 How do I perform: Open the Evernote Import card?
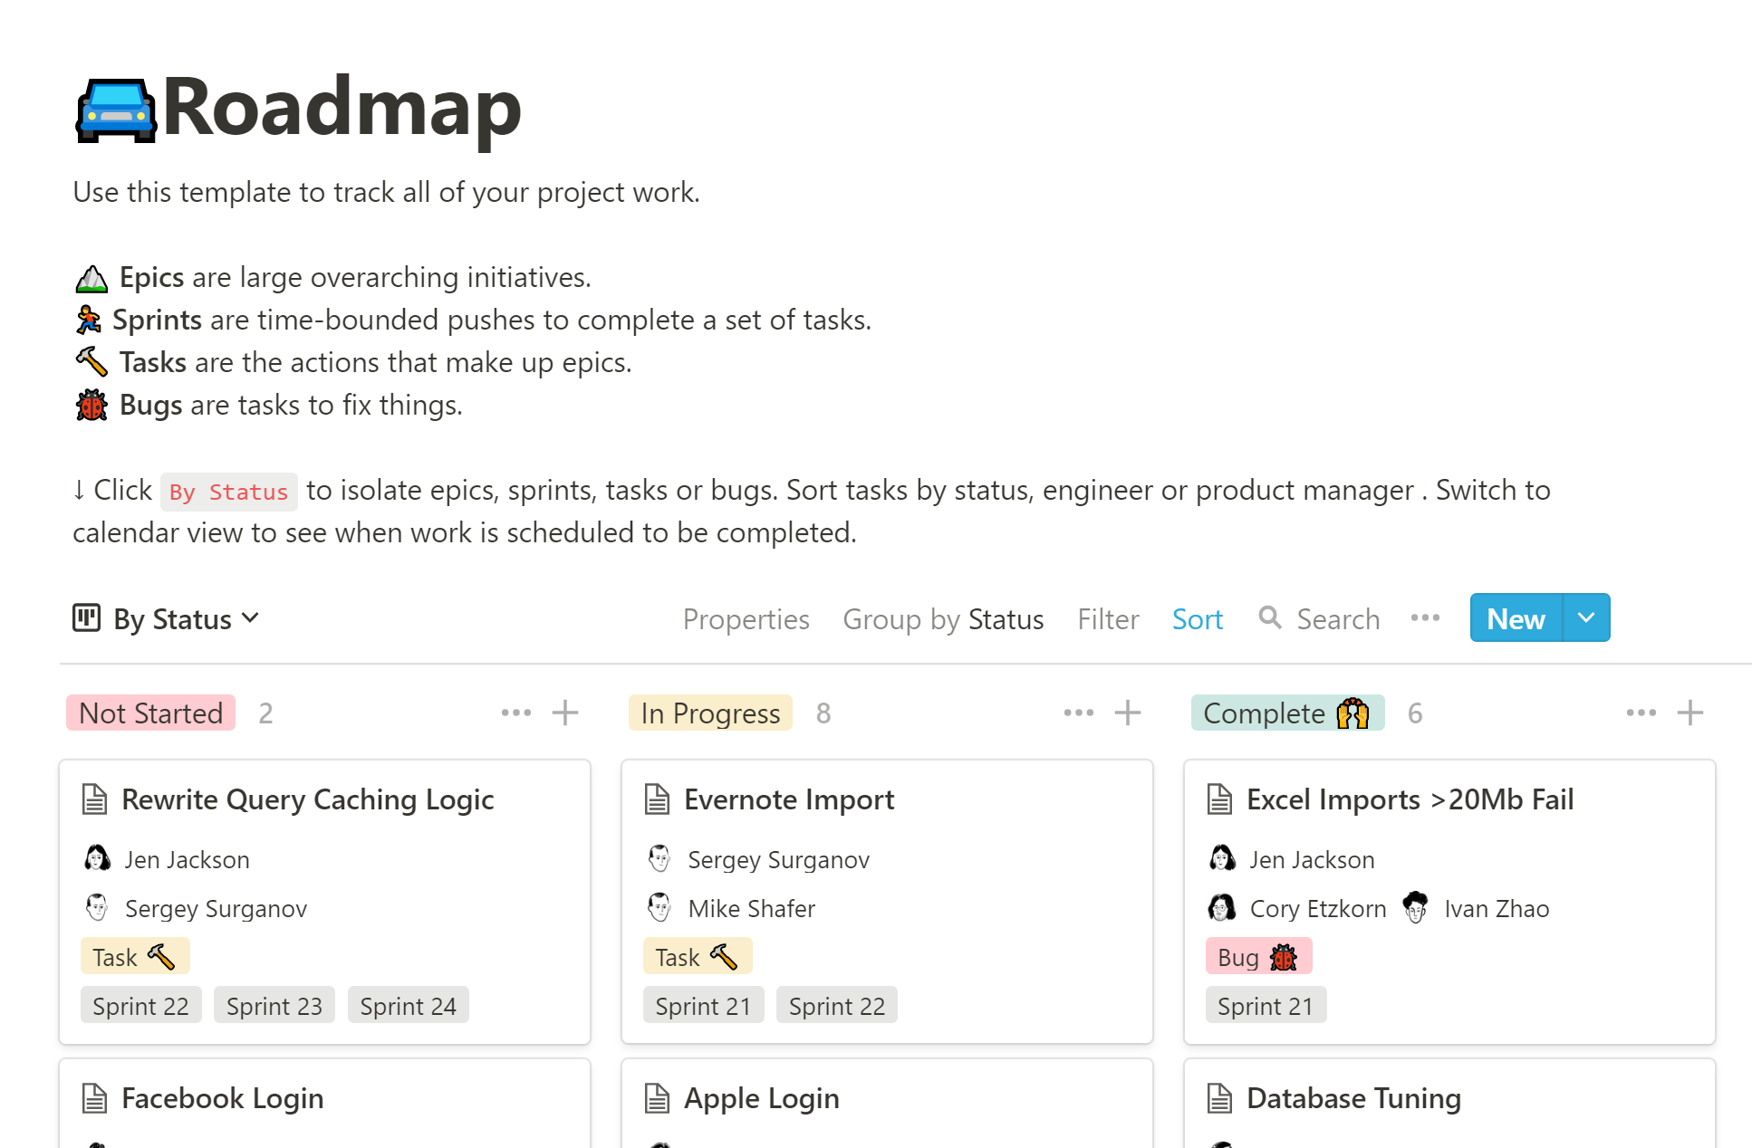788,799
